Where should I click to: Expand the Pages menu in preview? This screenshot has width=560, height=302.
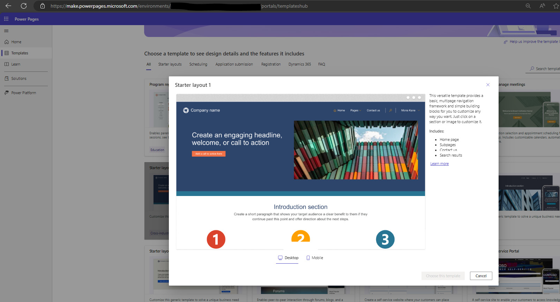click(x=356, y=110)
